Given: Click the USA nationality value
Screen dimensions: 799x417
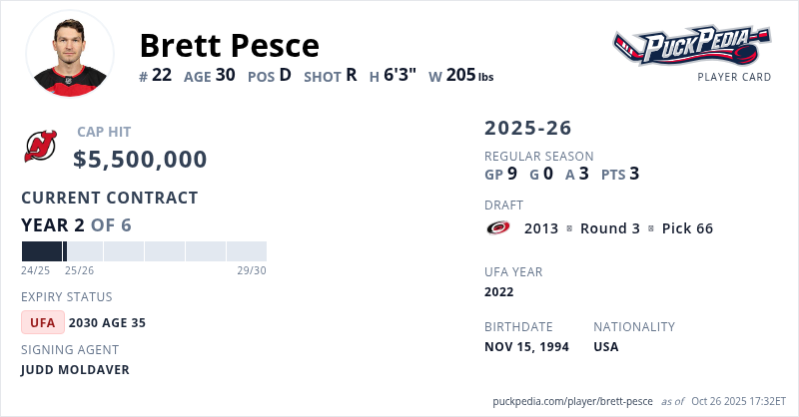Looking at the screenshot, I should (606, 347).
